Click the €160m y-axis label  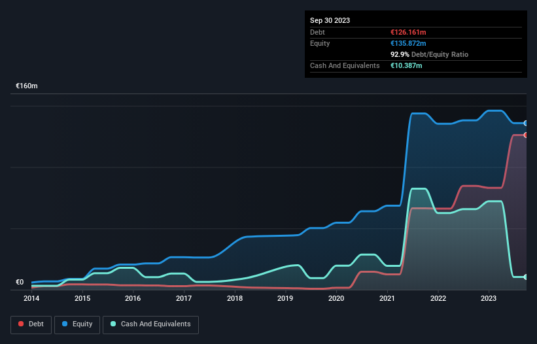[27, 86]
